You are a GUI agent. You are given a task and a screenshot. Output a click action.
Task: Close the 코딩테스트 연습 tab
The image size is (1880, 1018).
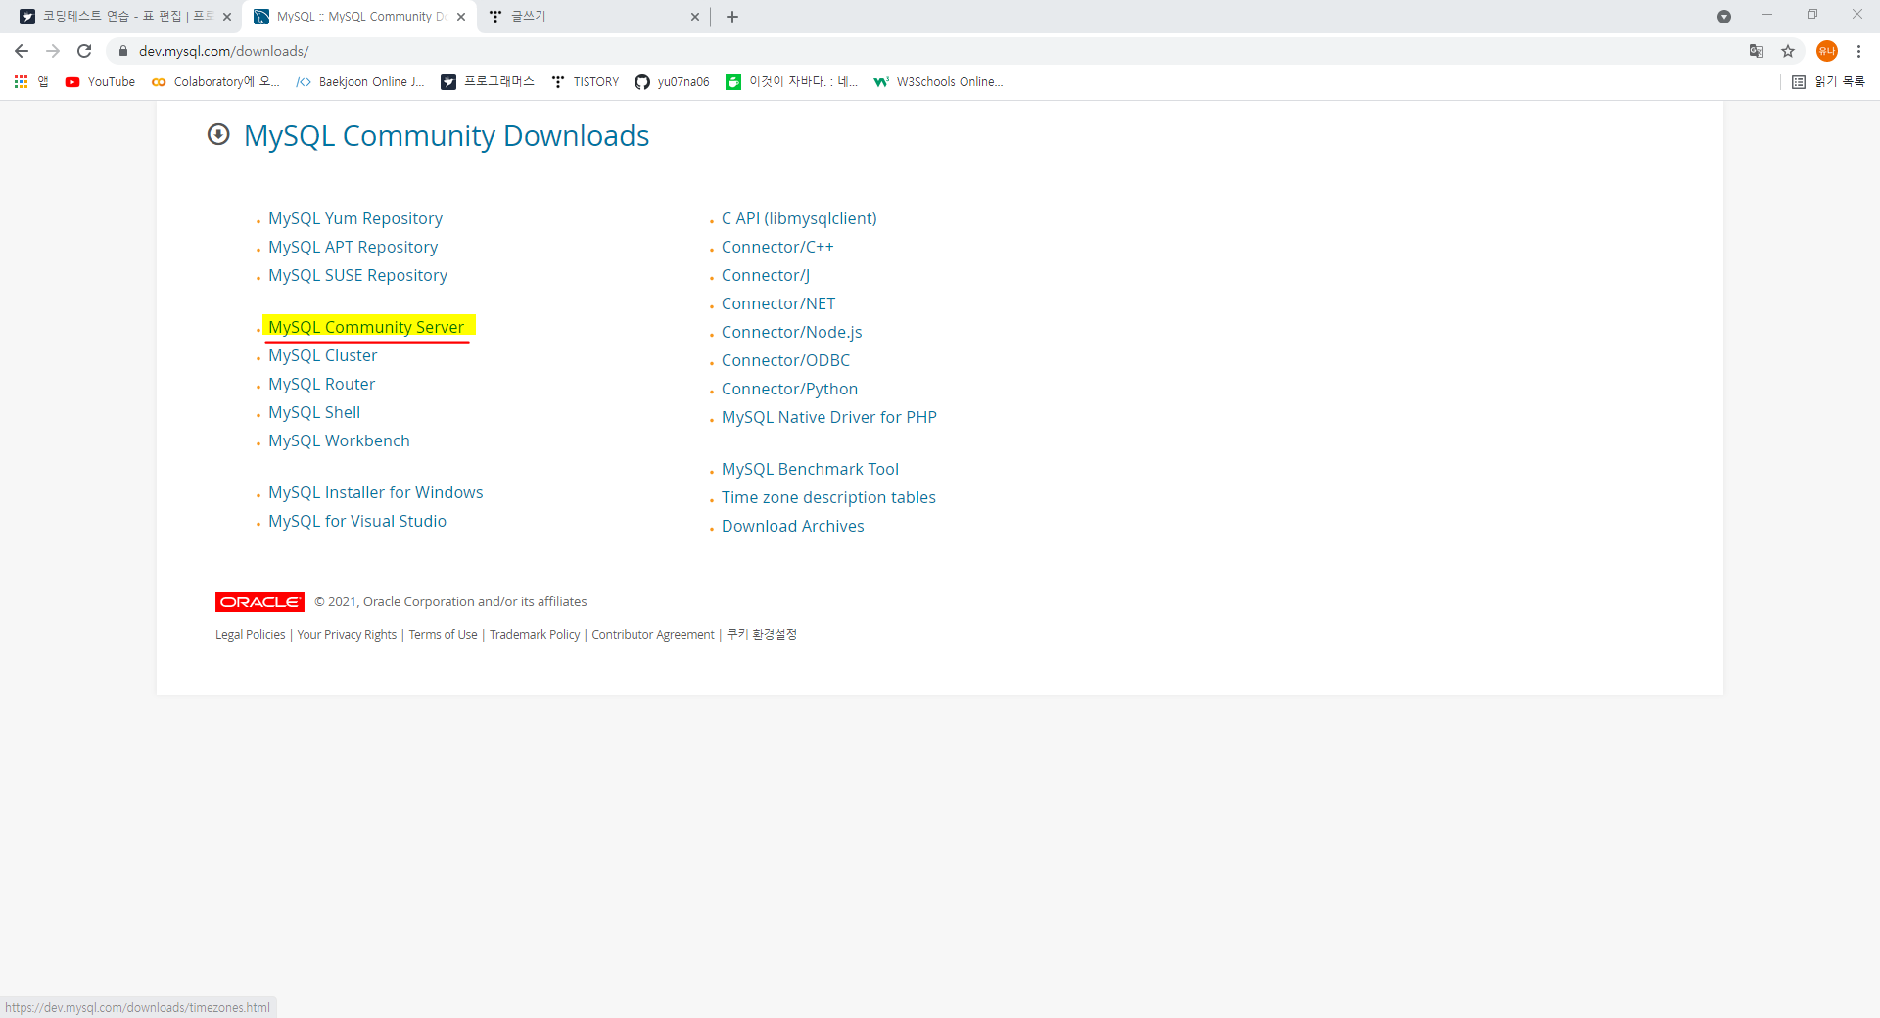tap(227, 17)
